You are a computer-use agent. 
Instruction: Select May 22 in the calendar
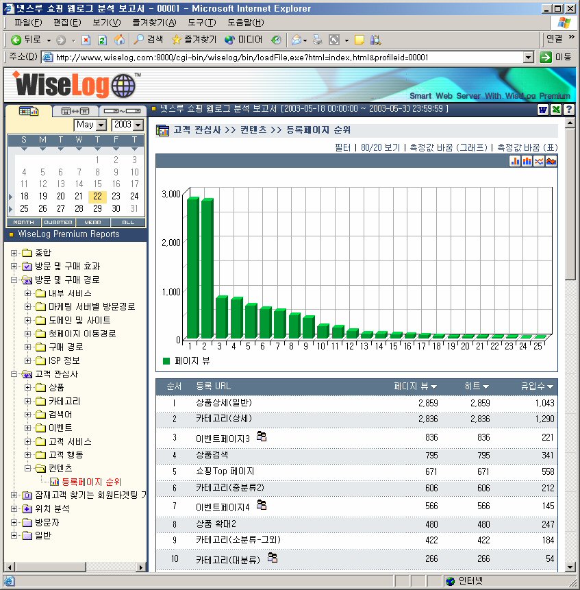pyautogui.click(x=97, y=196)
